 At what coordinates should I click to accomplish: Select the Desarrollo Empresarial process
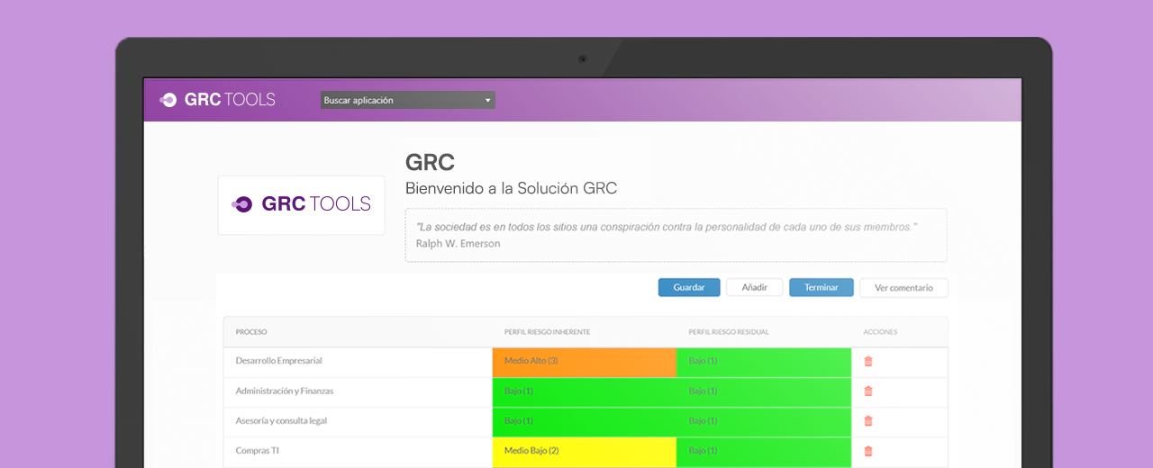[x=278, y=361]
